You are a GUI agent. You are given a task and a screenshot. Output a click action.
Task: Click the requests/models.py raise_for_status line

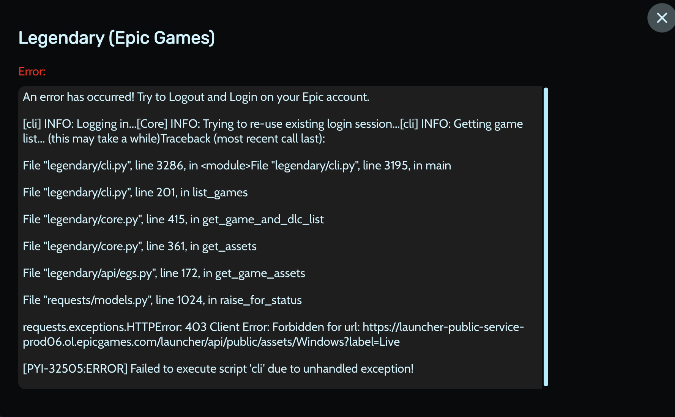tap(162, 300)
